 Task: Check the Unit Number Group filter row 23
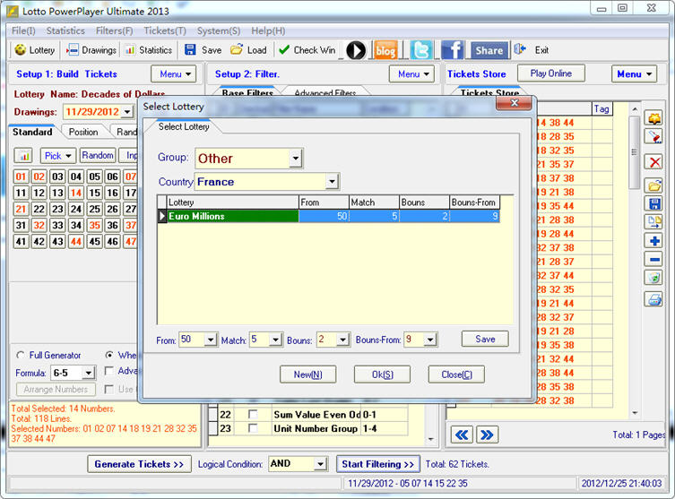click(253, 428)
